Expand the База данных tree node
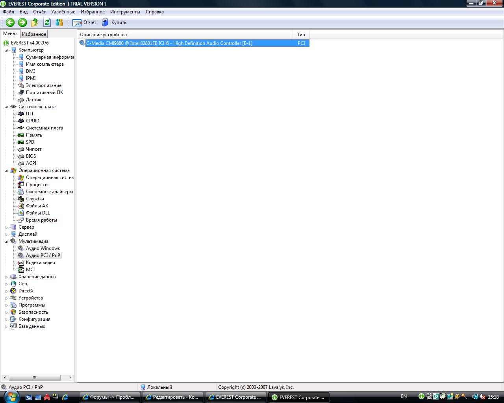The height and width of the screenshot is (403, 504). coord(7,327)
